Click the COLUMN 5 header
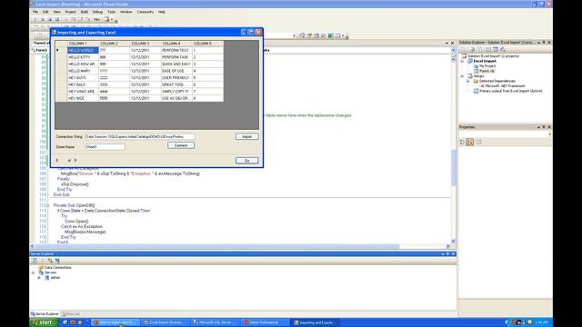The width and height of the screenshot is (582, 327). pyautogui.click(x=207, y=44)
